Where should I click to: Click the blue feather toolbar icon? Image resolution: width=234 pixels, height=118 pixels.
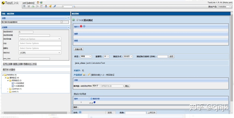pos(55,6)
